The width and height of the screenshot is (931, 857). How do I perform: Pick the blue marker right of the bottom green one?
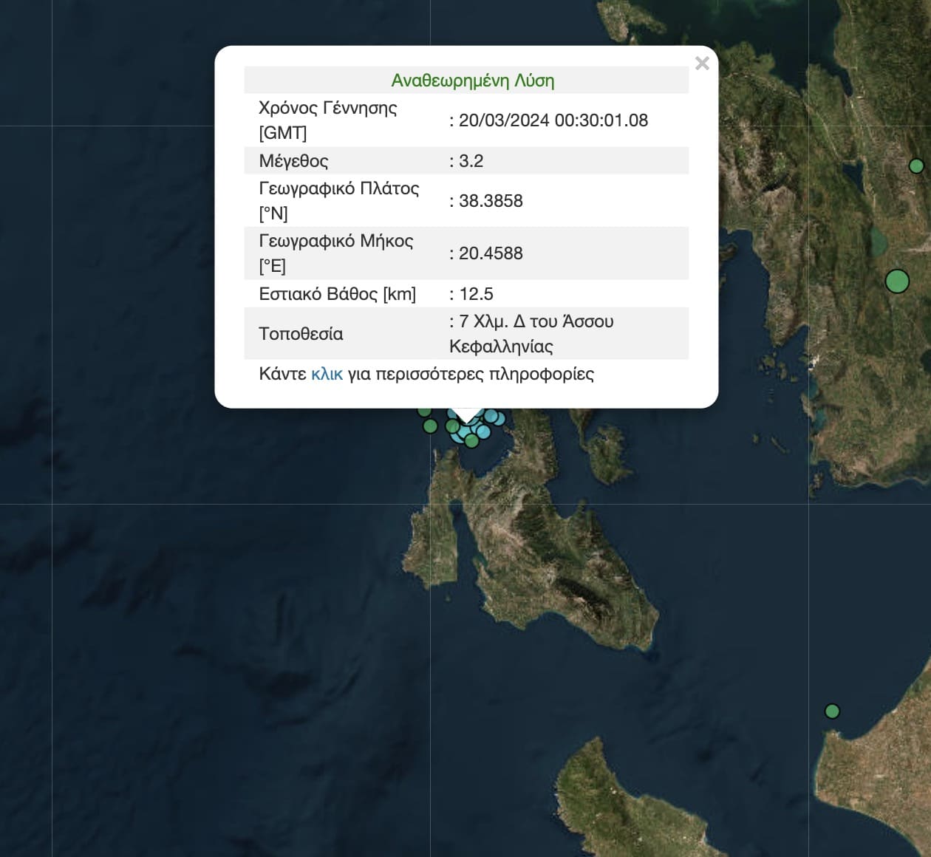coord(484,432)
